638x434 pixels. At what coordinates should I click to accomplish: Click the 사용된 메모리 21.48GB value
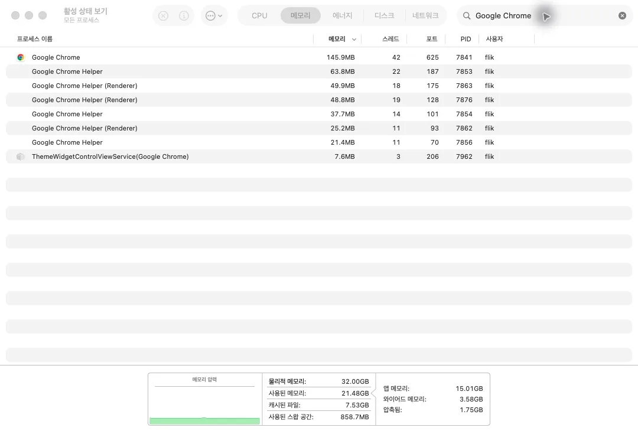tap(355, 393)
